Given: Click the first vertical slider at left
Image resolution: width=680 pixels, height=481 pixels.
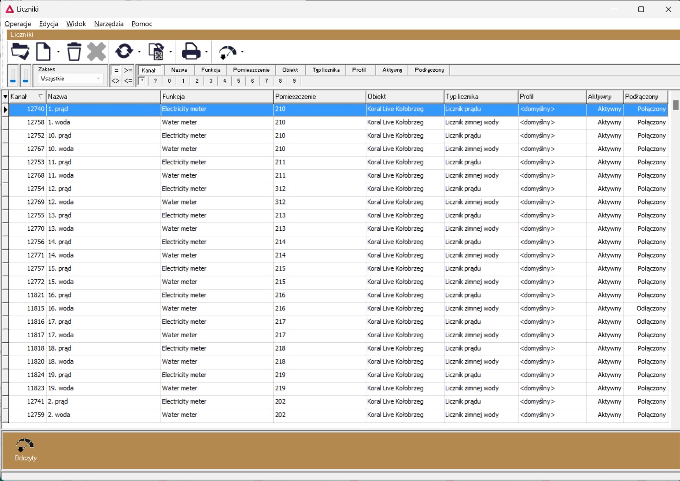Looking at the screenshot, I should pyautogui.click(x=13, y=75).
